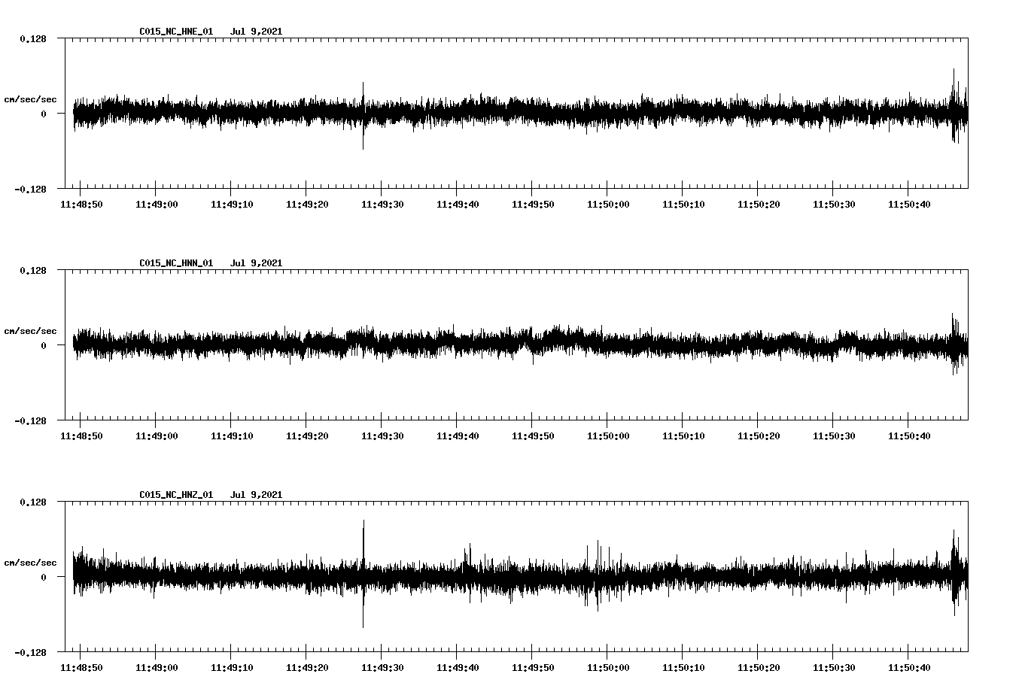1022x695 pixels.
Task: Select cm/sec/sec unit label on HNN plot
Action: (x=30, y=331)
